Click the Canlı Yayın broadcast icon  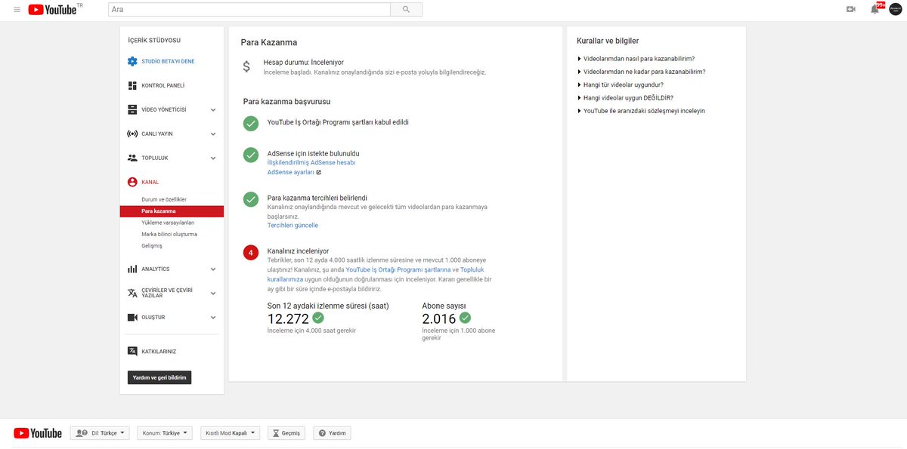pos(132,134)
